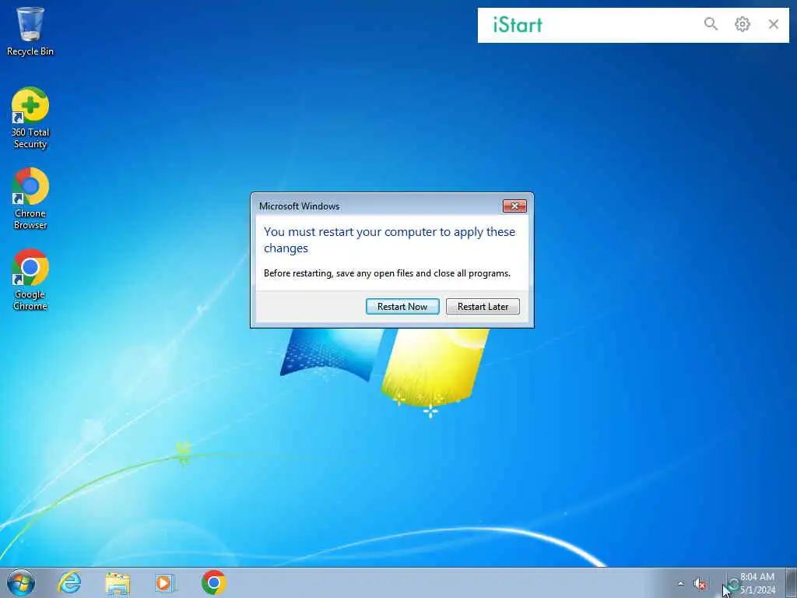Screen dimensions: 797x598
Task: Click the iStart search magnifier icon
Action: click(711, 24)
